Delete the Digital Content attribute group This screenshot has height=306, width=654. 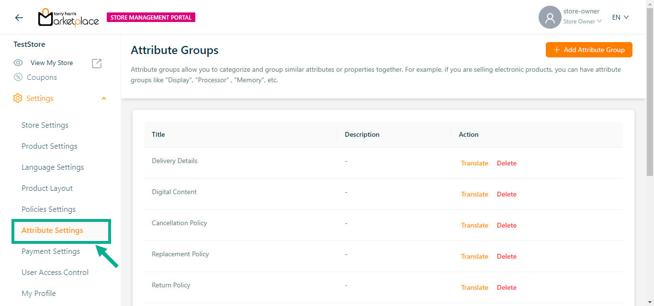pyautogui.click(x=507, y=194)
